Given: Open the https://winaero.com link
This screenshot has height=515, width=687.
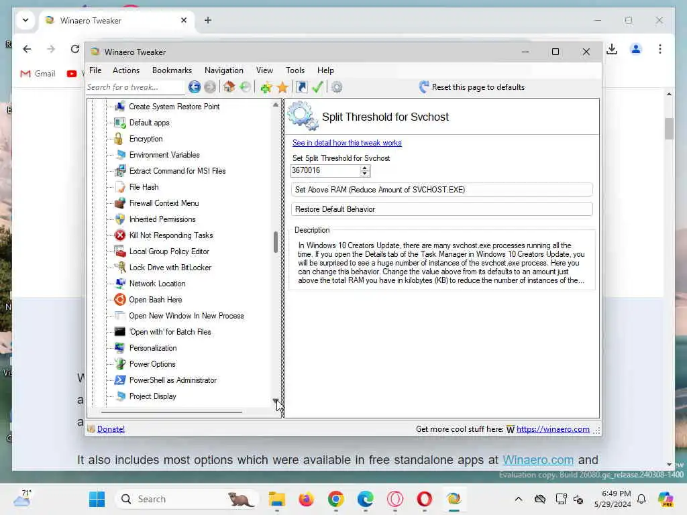Looking at the screenshot, I should (553, 429).
